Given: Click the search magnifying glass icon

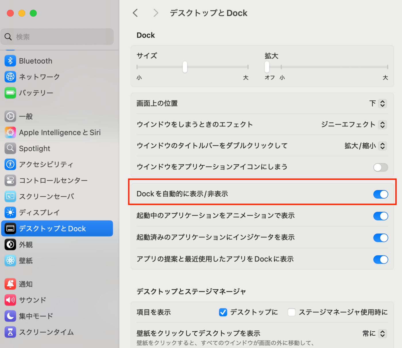Looking at the screenshot, I should coord(8,37).
